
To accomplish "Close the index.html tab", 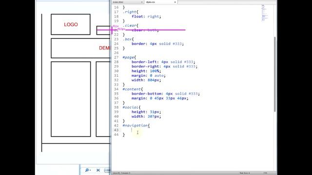I will 142,2.
